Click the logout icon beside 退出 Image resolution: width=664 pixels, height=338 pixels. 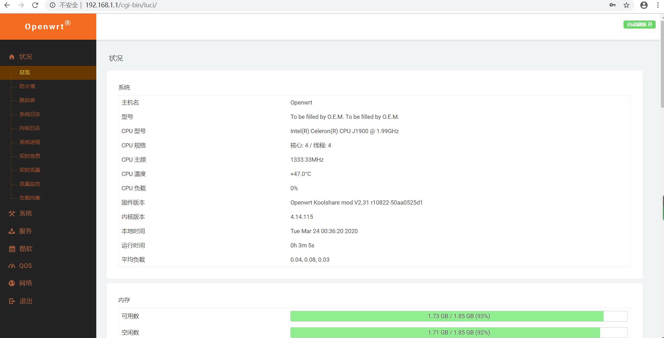12,301
